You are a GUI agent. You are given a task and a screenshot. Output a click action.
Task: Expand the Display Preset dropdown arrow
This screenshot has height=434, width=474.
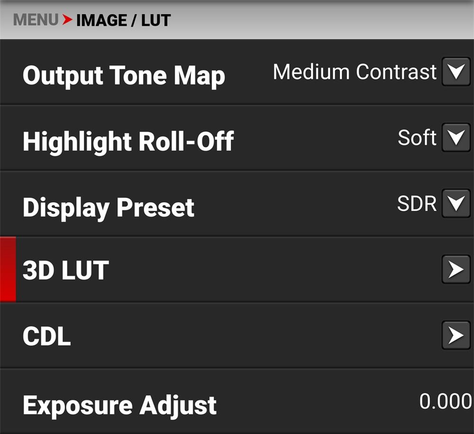(456, 204)
